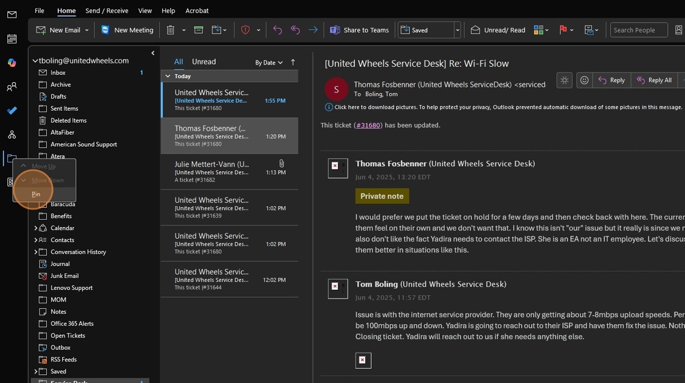Click the smiley reaction icon in the message header

click(x=585, y=80)
